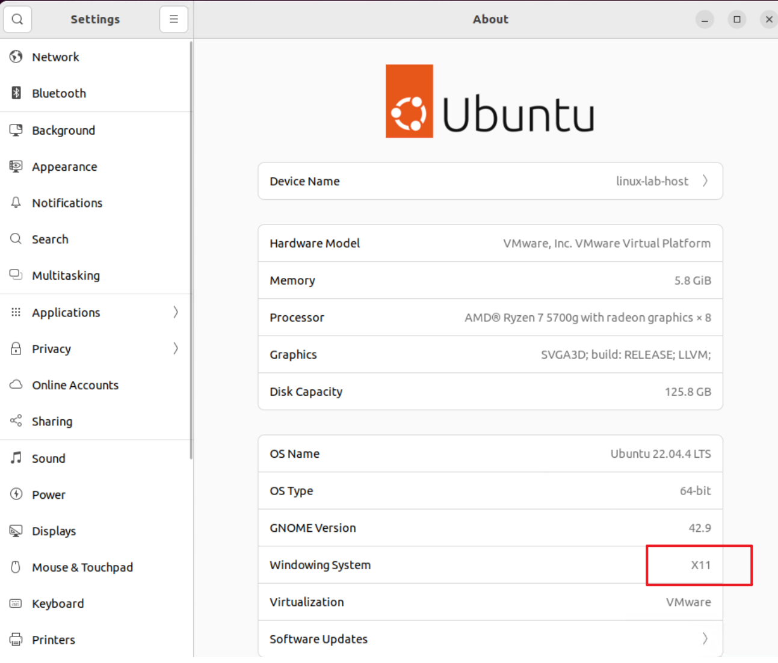Open the settings search magnifier icon

(x=17, y=19)
